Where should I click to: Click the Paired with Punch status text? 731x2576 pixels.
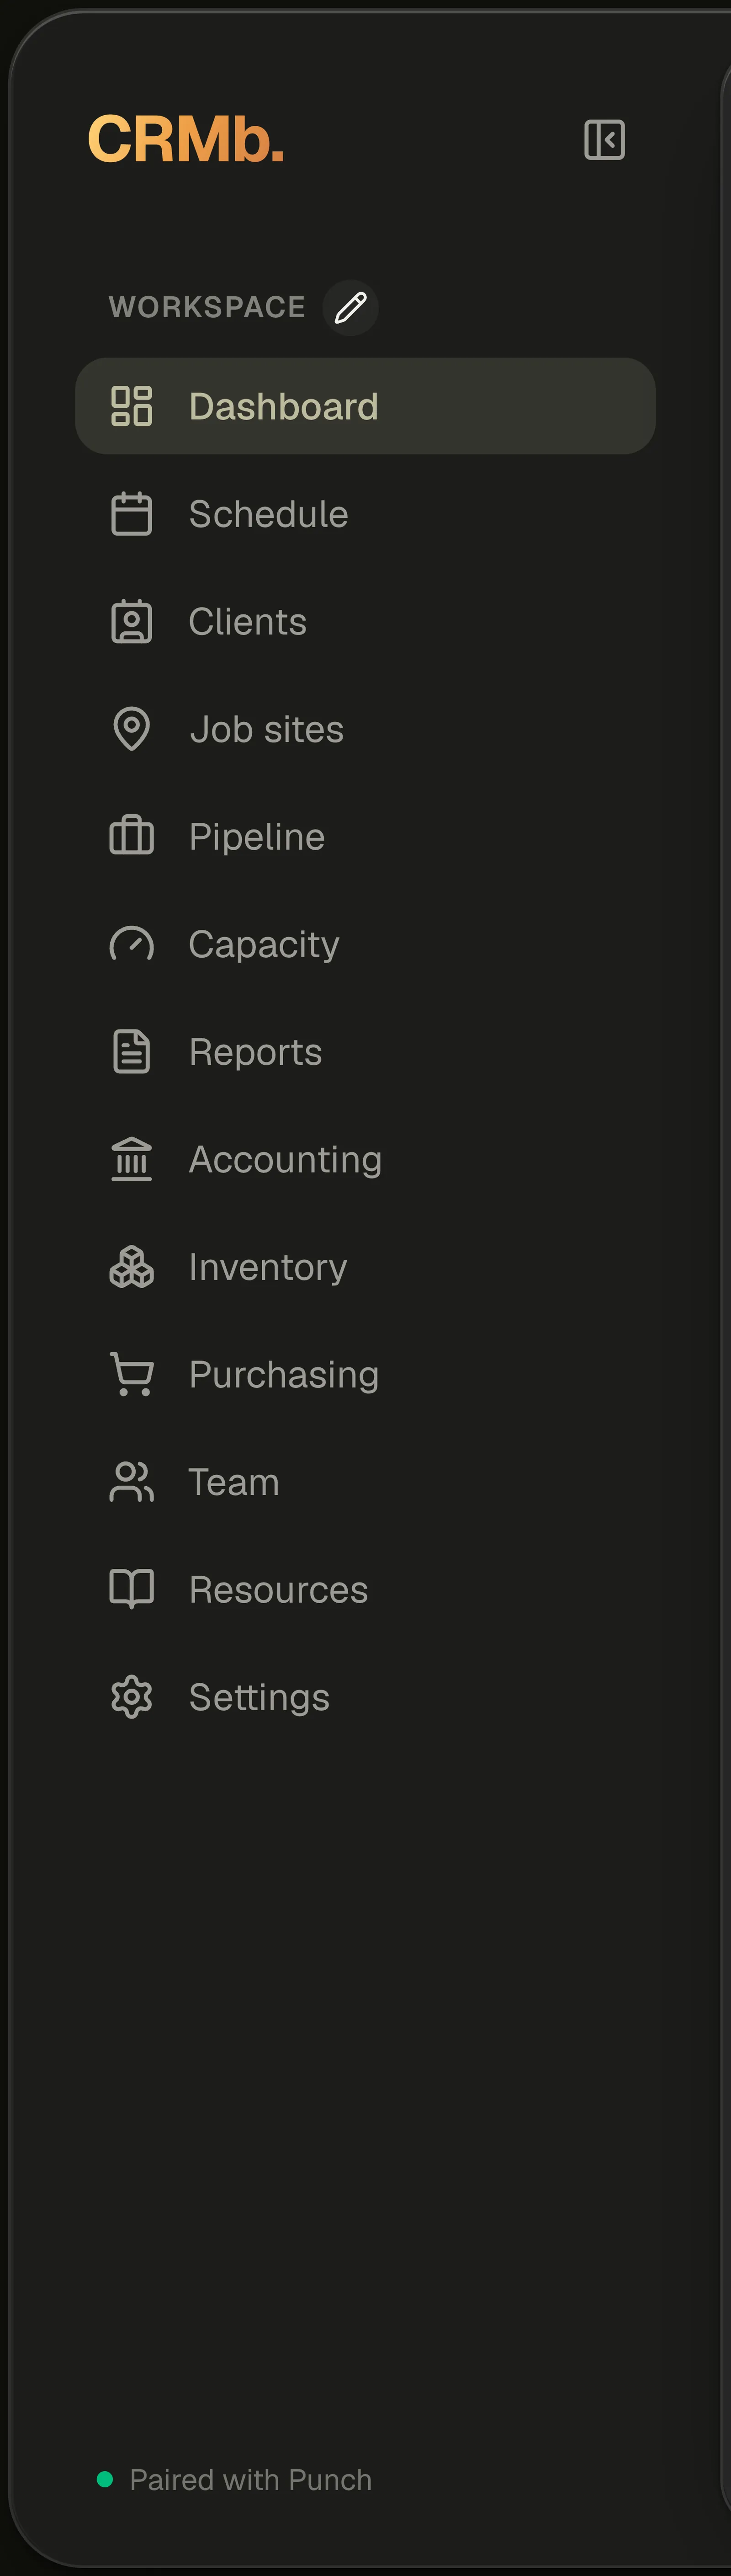click(251, 2480)
